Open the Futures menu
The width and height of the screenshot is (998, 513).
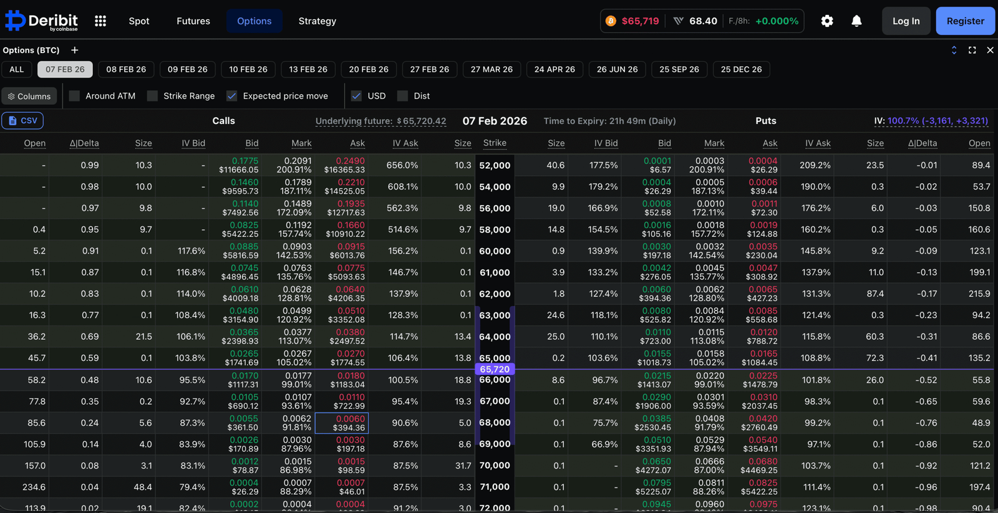coord(193,21)
